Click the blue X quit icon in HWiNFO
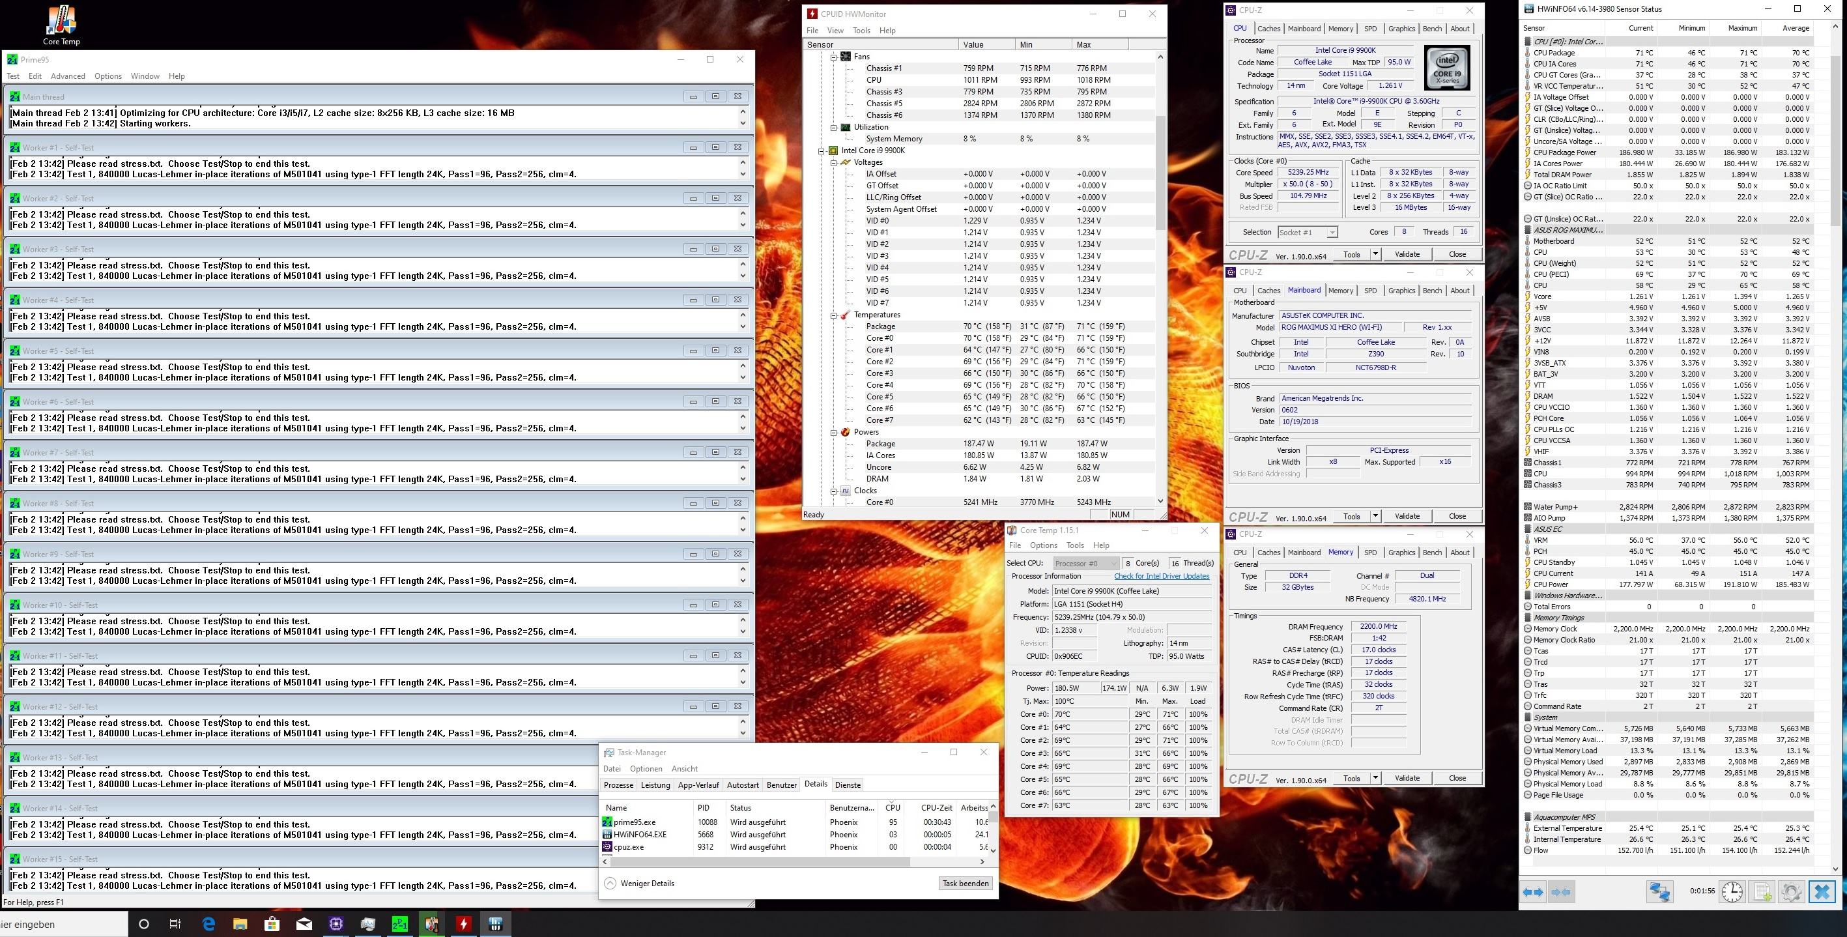 coord(1822,892)
